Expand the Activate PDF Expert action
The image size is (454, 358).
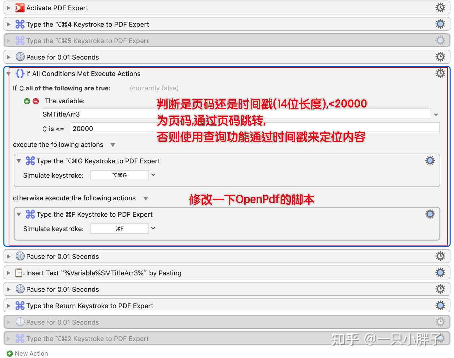[9, 8]
